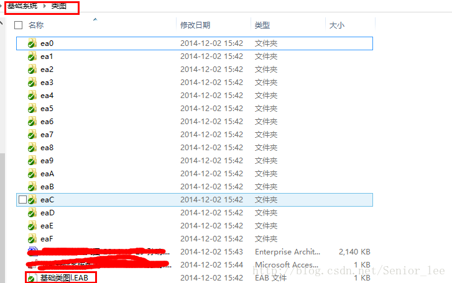
Task: Toggle the sort arrow above 名称 column
Action: (95, 20)
